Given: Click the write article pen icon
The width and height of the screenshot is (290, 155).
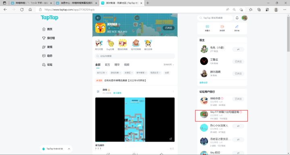Looking at the screenshot, I should 237,27.
